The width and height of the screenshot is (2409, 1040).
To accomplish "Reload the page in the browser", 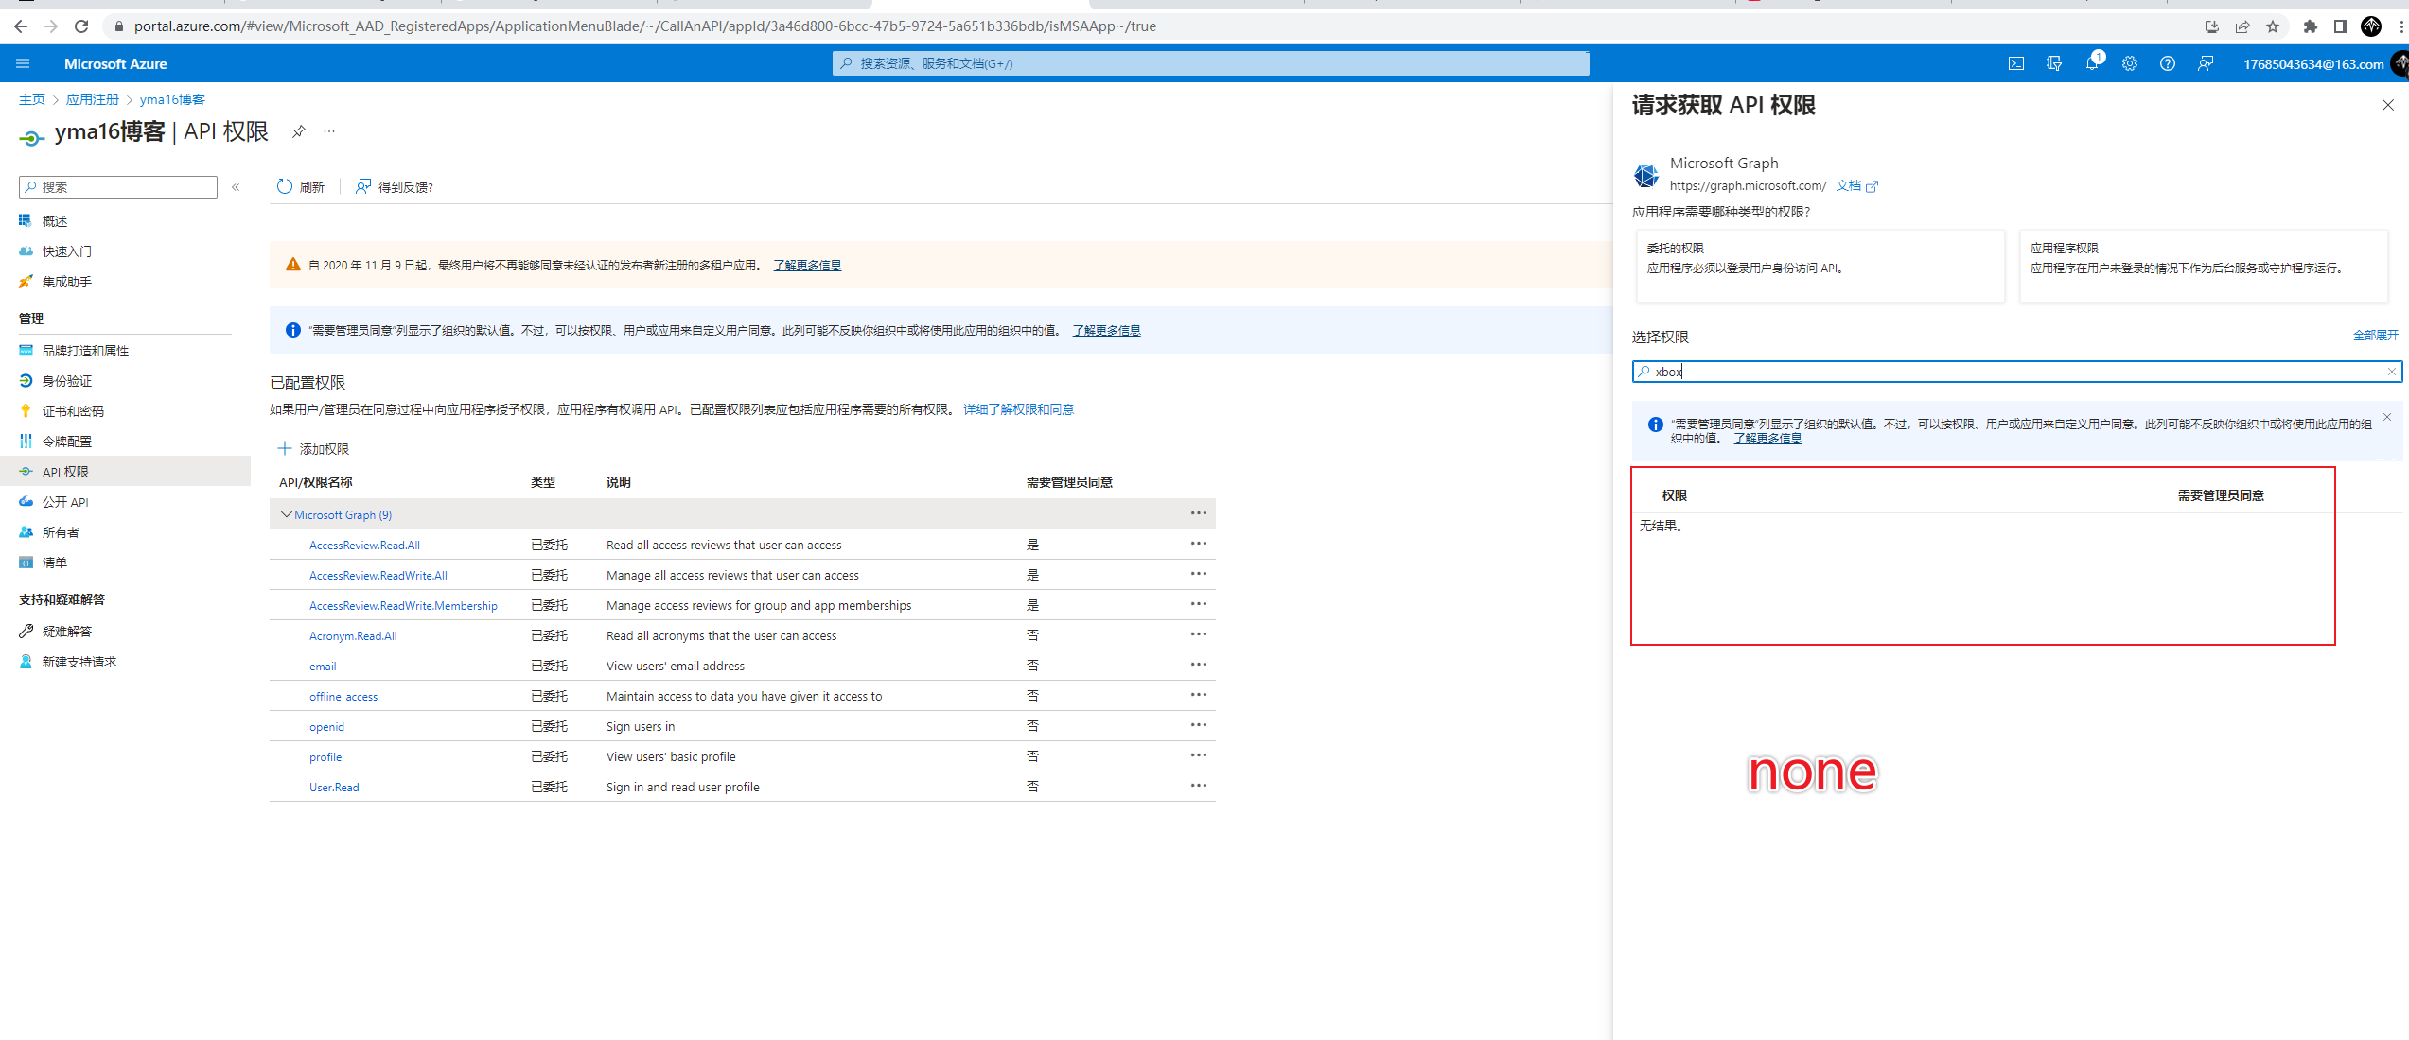I will pyautogui.click(x=81, y=26).
